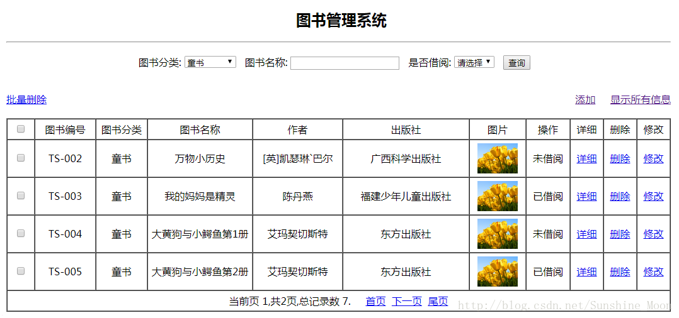Screen dimensions: 679x318
Task: Check the box for book TS-002
Action: (x=21, y=158)
